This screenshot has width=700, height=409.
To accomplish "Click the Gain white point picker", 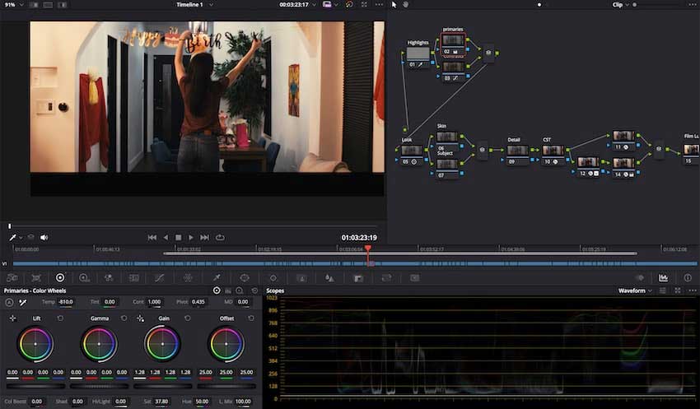I will (x=140, y=318).
